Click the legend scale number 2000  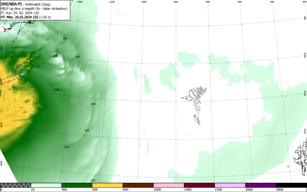tap(249, 190)
